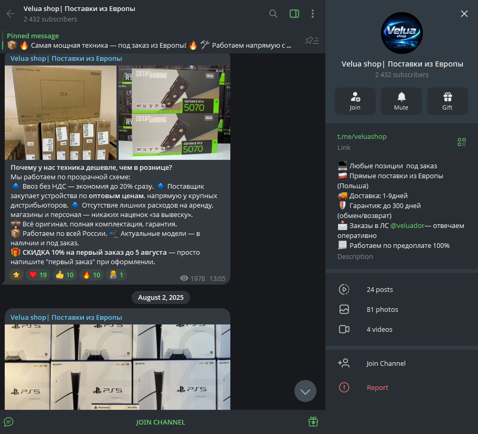Open the 4 videos shared media
The height and width of the screenshot is (434, 478).
pos(379,329)
